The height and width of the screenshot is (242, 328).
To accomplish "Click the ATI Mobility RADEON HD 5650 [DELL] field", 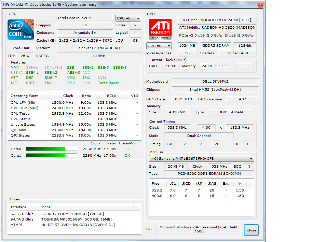I will 217,20.
